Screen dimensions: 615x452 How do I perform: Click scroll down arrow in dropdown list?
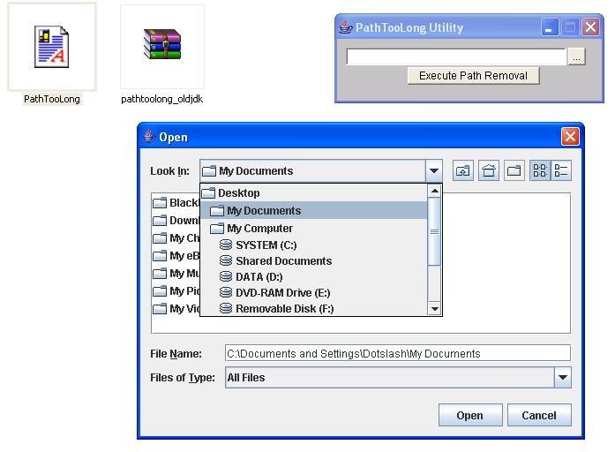pos(435,308)
